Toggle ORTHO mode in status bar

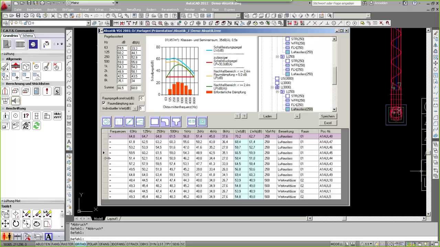tap(80, 244)
